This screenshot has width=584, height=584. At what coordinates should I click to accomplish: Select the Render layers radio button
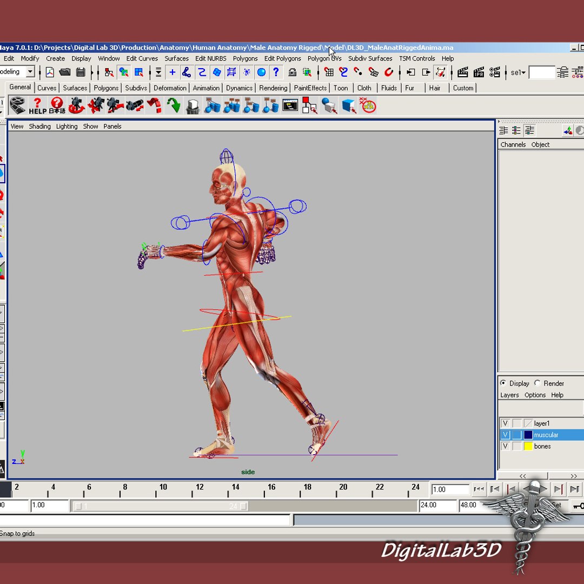pyautogui.click(x=537, y=383)
